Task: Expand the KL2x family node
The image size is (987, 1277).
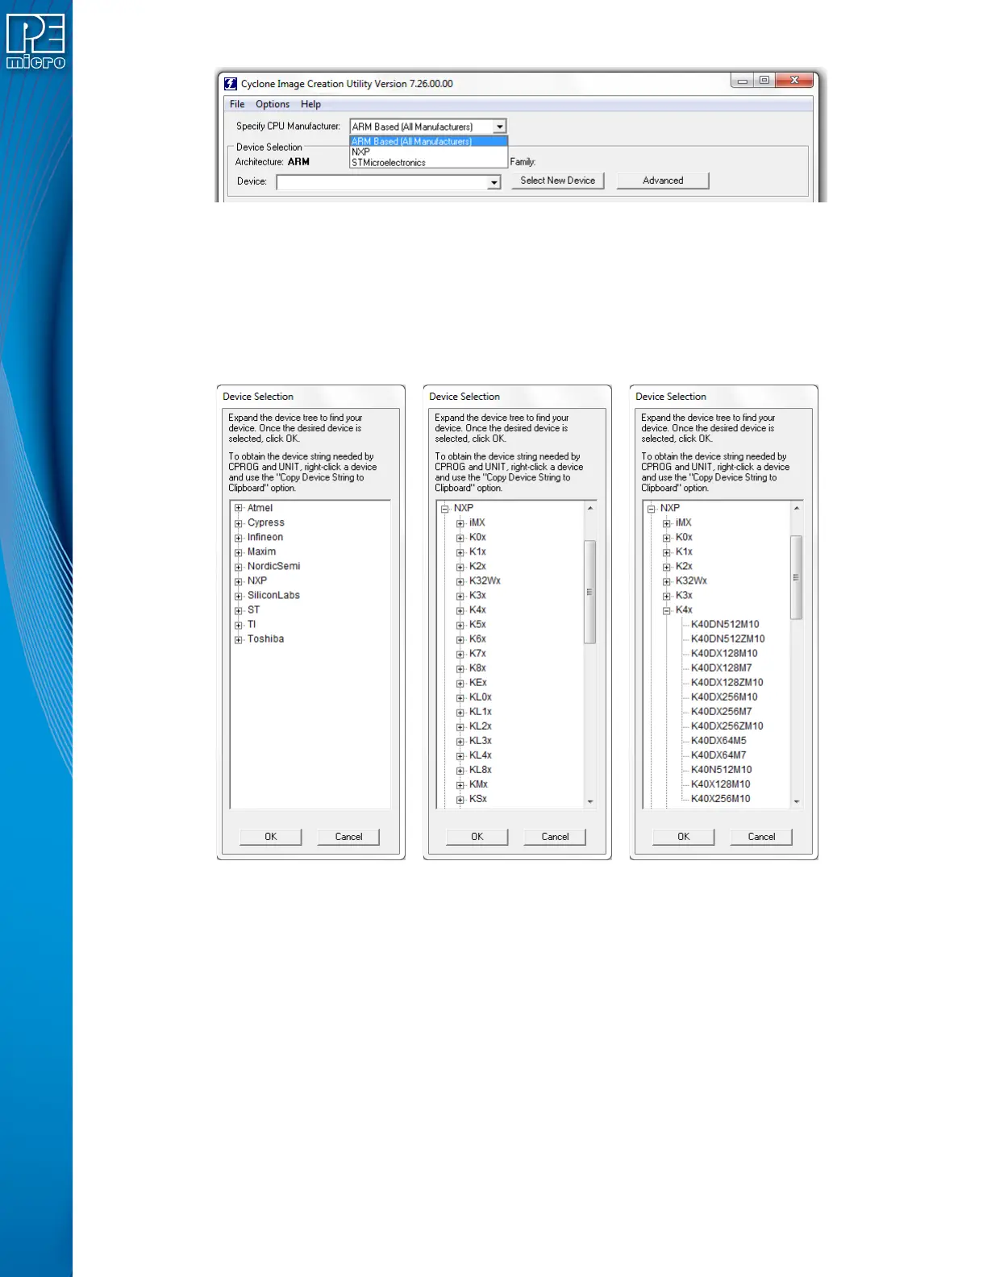Action: (x=460, y=726)
